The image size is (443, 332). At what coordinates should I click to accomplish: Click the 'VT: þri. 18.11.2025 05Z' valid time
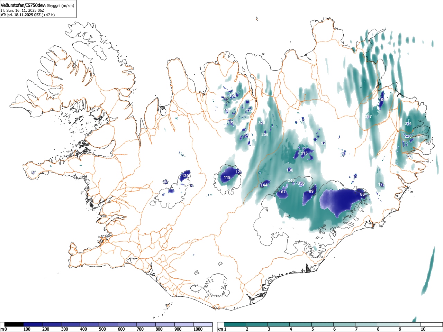(x=20, y=15)
